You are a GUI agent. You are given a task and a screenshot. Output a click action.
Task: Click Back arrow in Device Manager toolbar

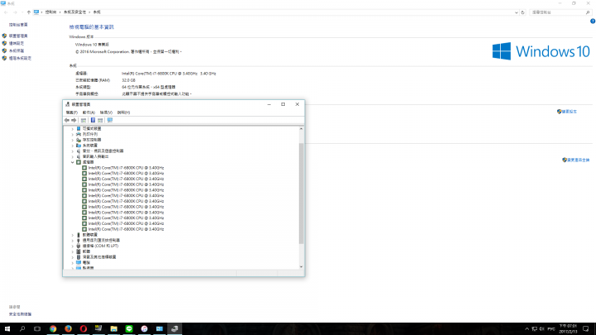[x=67, y=120]
